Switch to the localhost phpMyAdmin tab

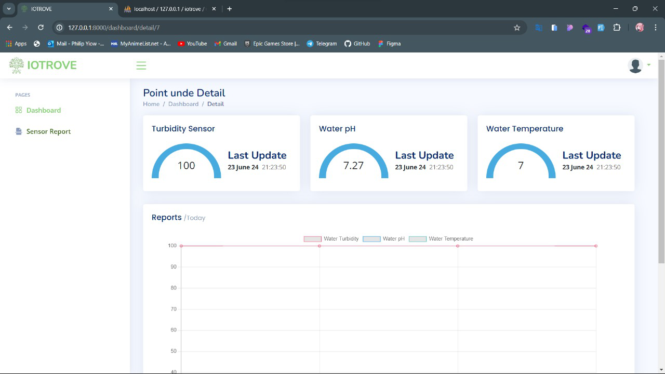[x=169, y=9]
